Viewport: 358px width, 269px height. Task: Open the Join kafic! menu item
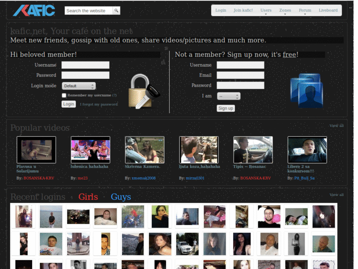point(243,10)
